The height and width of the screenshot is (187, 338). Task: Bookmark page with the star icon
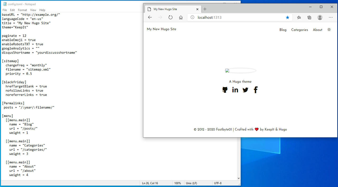pyautogui.click(x=288, y=17)
